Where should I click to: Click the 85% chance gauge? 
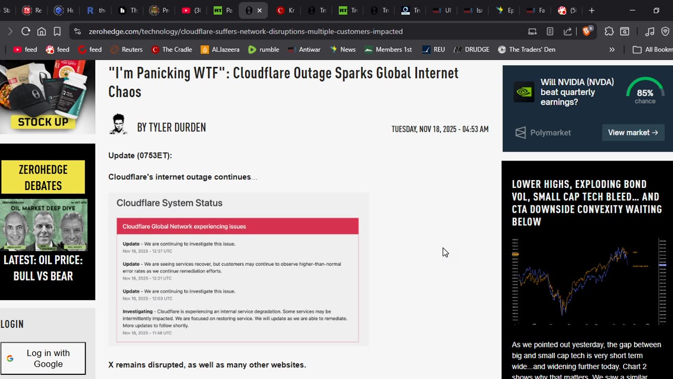click(x=645, y=91)
